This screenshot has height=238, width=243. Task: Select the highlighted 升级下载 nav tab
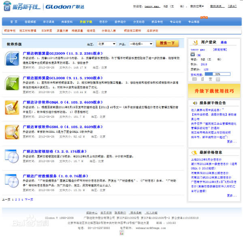click(x=86, y=22)
